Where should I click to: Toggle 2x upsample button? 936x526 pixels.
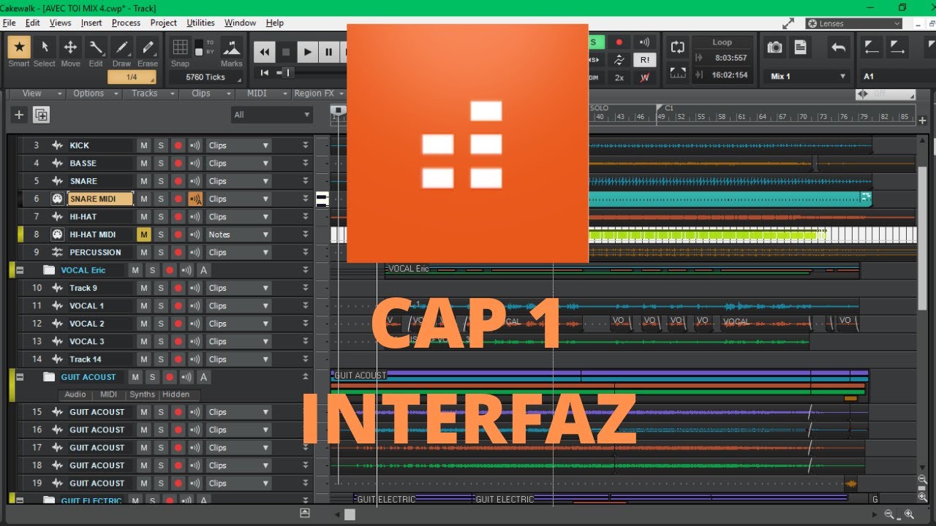coord(619,77)
